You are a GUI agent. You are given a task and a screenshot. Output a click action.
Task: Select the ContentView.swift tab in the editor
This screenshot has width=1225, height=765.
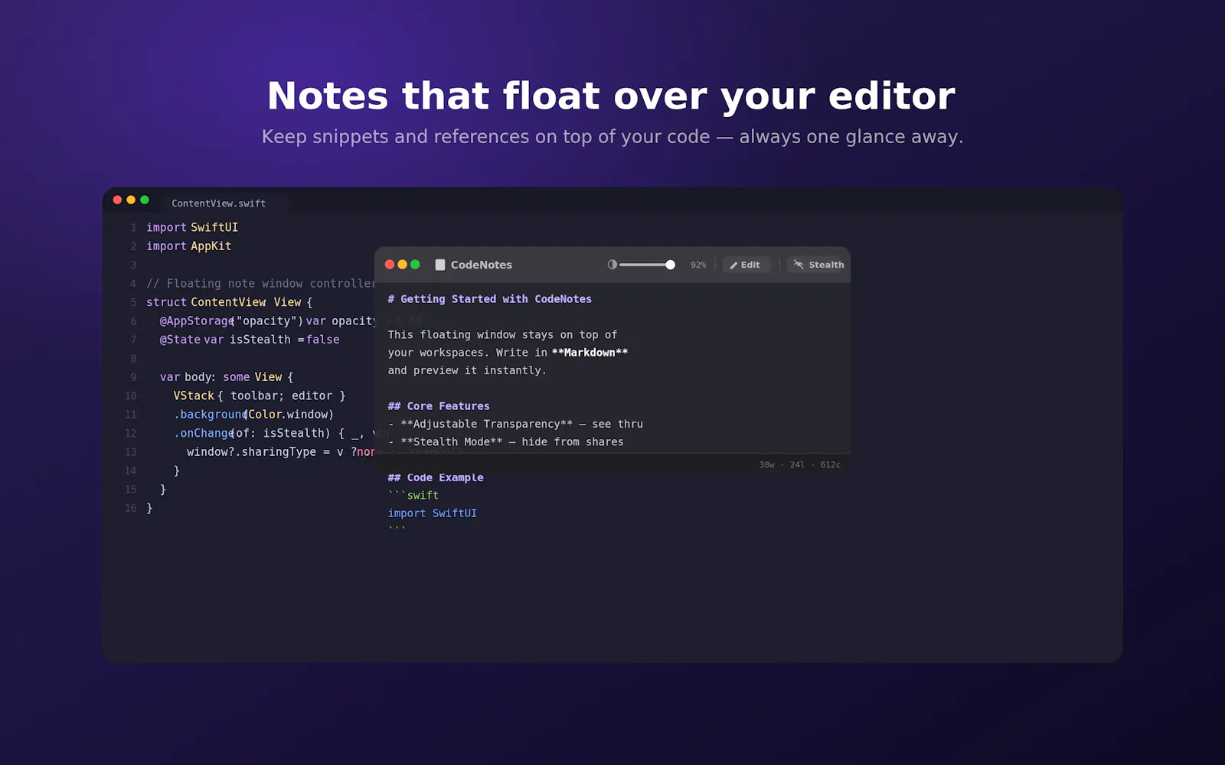[219, 203]
